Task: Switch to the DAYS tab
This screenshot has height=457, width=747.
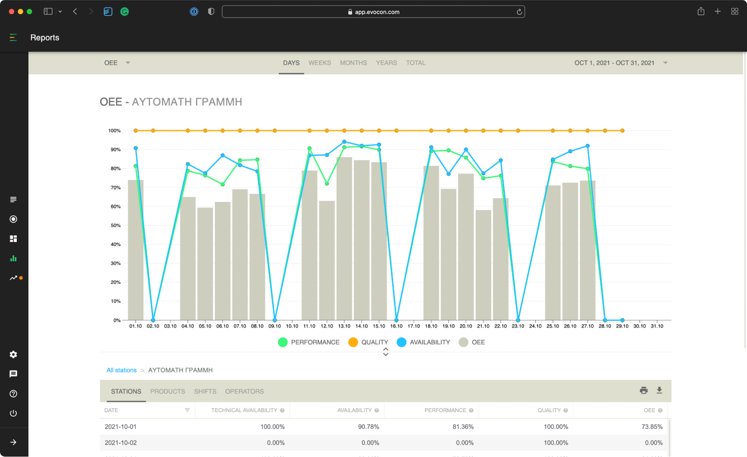Action: click(x=291, y=63)
